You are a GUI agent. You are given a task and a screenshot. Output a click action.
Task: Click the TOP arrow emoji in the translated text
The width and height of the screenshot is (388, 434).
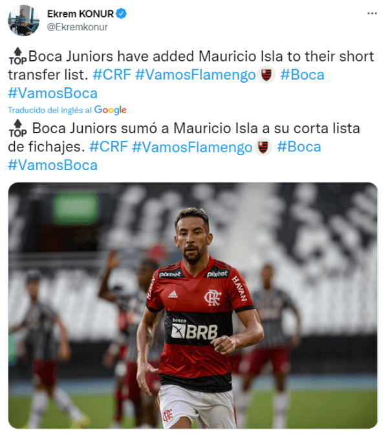[17, 129]
